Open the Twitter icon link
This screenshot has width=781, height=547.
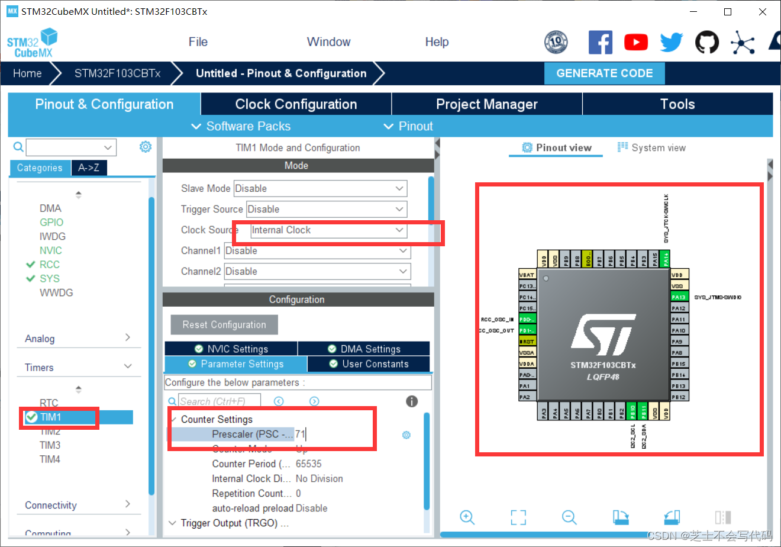(x=672, y=43)
